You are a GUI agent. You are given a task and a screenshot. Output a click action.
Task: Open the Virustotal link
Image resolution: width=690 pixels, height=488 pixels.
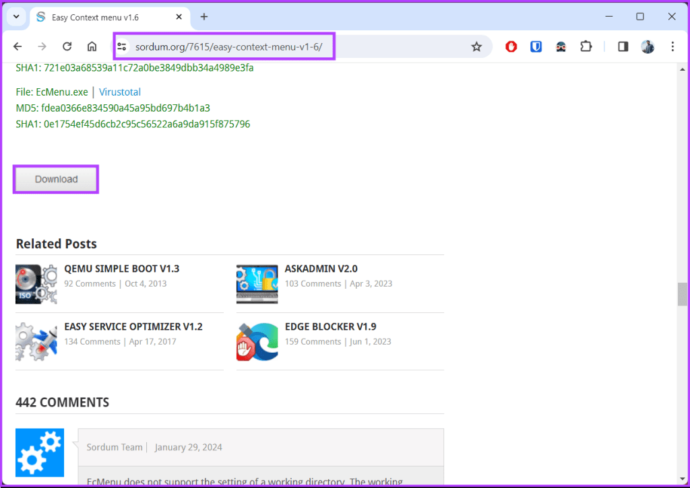point(119,92)
